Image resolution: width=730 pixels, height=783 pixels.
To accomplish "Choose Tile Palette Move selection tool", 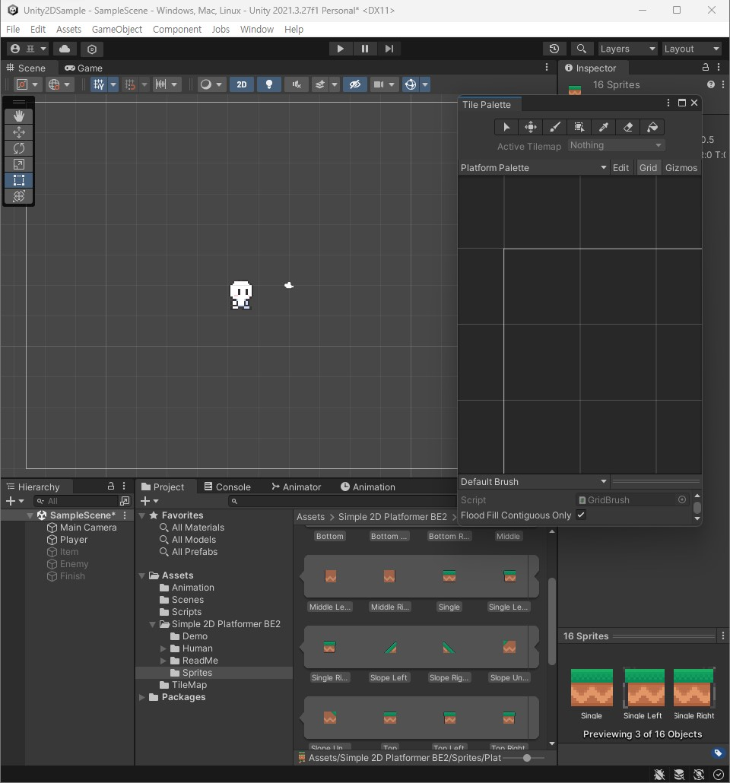I will point(531,128).
